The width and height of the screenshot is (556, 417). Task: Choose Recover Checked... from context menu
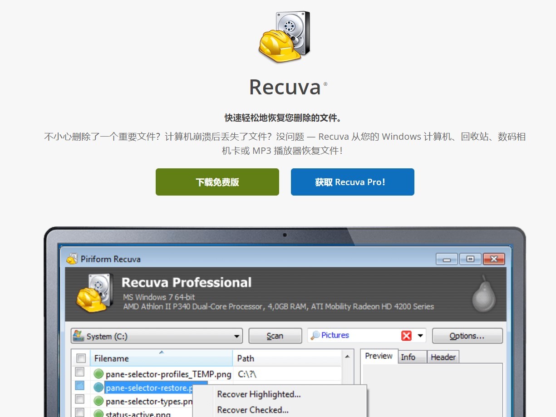pyautogui.click(x=253, y=410)
